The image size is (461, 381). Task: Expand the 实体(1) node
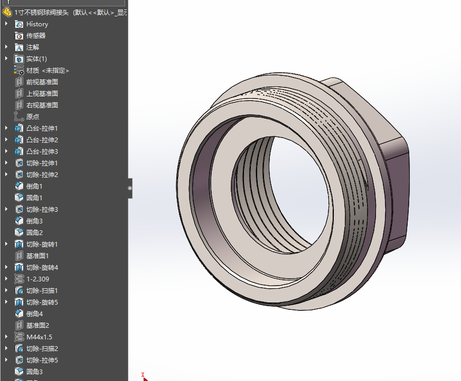(6, 58)
